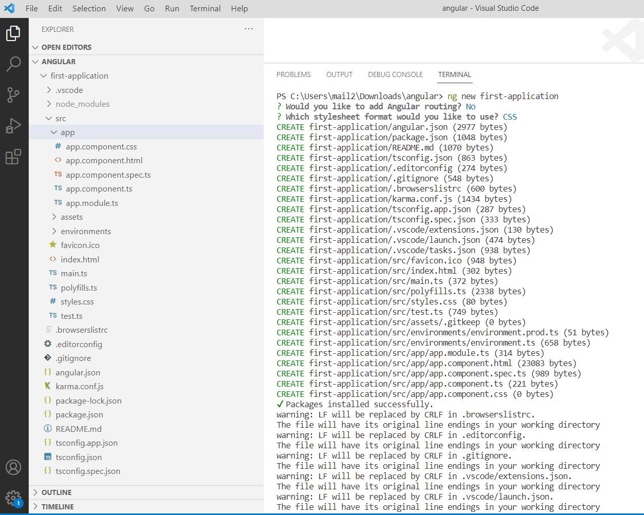This screenshot has width=644, height=515.
Task: Expand the Outline section
Action: [146, 492]
